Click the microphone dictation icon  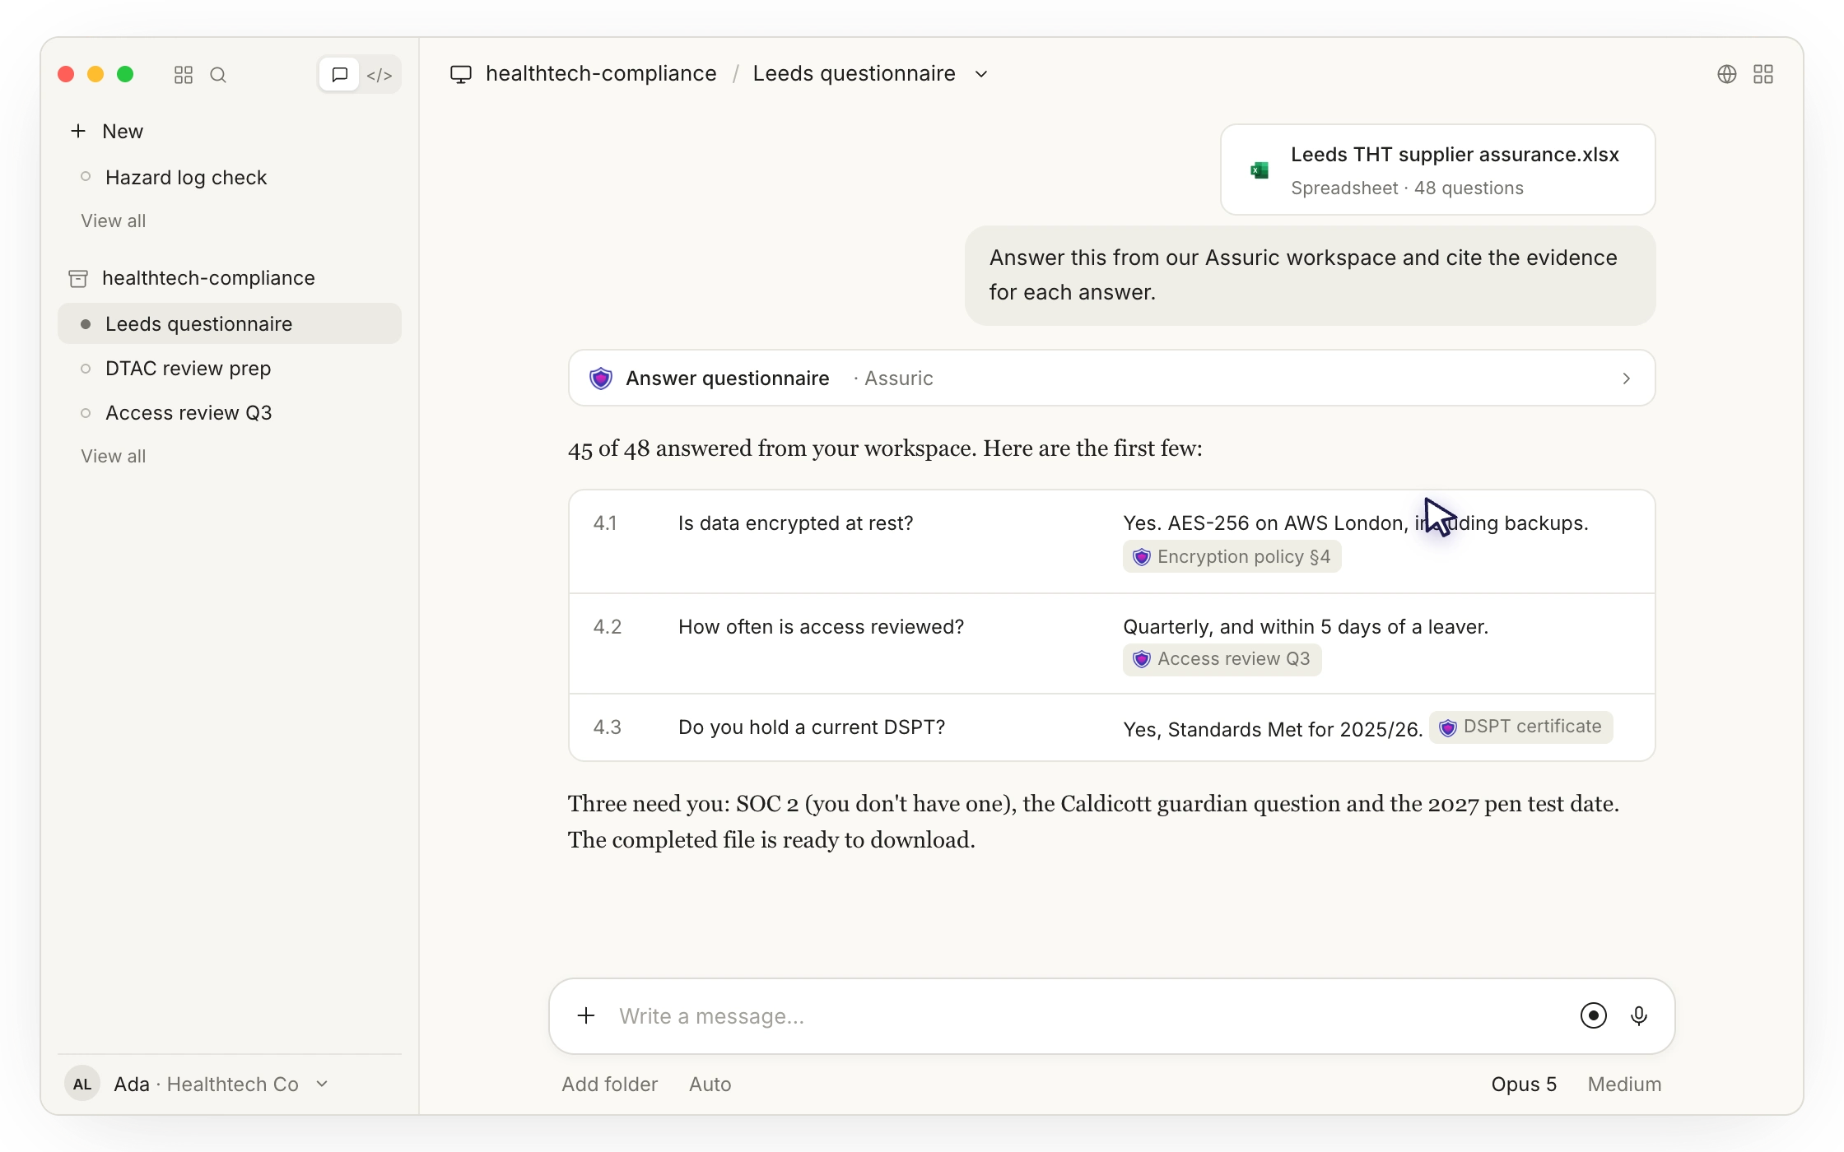coord(1639,1016)
